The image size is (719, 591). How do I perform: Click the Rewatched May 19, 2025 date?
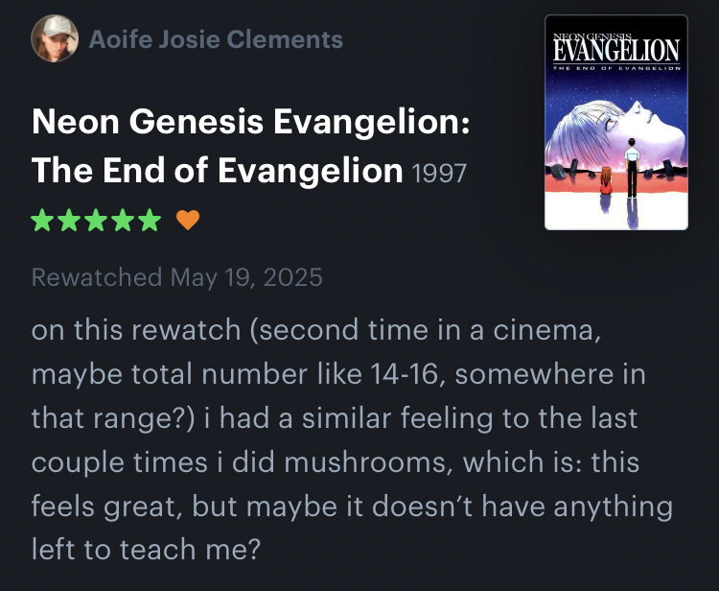pos(177,278)
